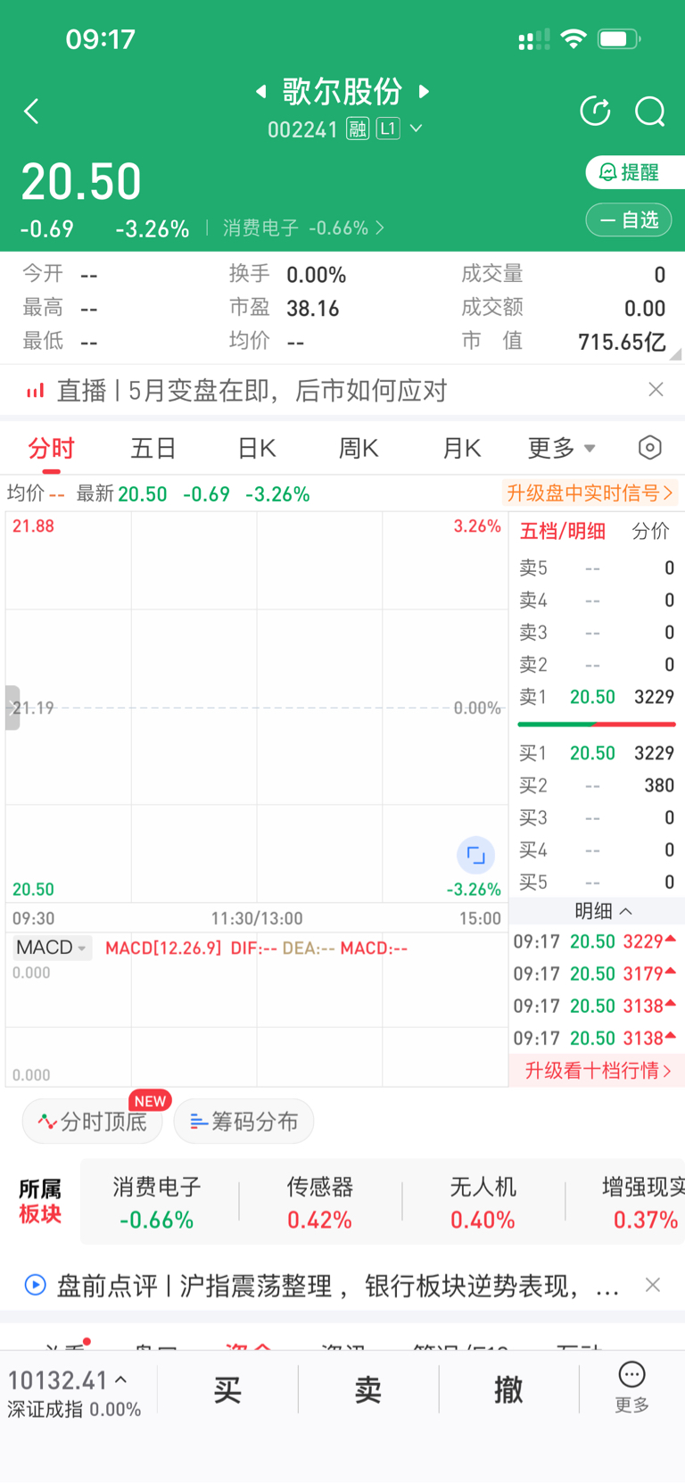Open 传感器 sector card
The image size is (685, 1483).
tap(319, 1202)
